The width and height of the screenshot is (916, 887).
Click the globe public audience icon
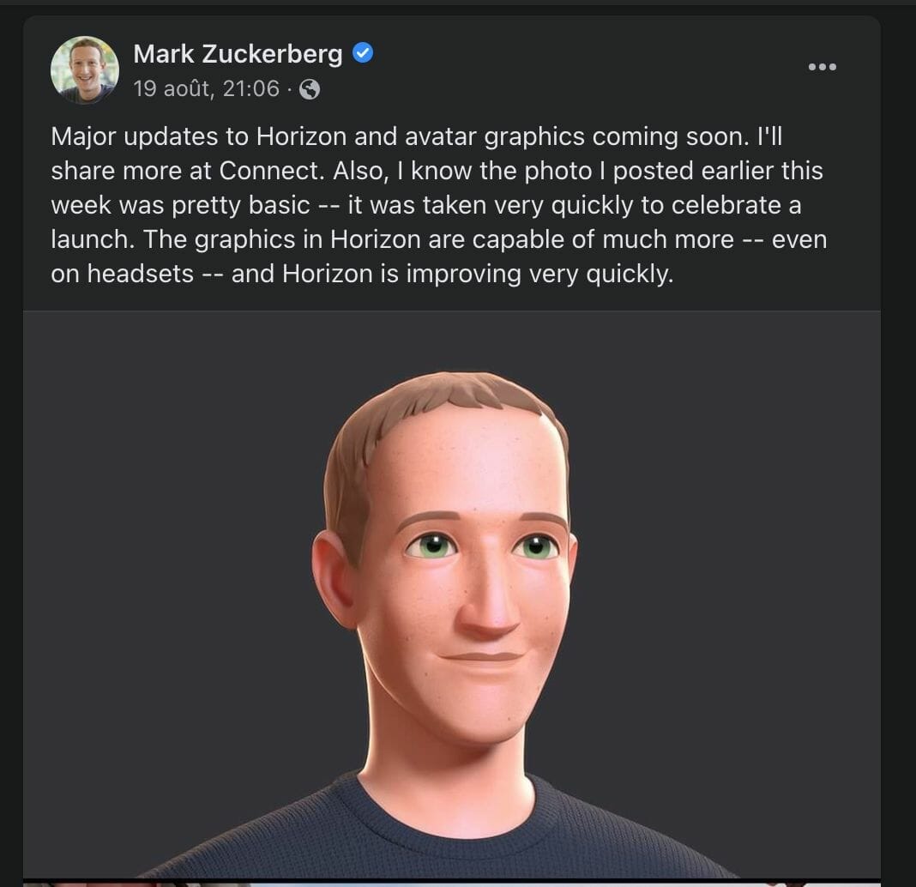pos(310,89)
